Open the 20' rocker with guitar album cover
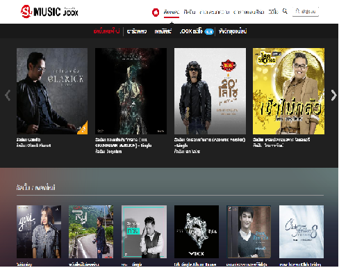 tap(210, 91)
